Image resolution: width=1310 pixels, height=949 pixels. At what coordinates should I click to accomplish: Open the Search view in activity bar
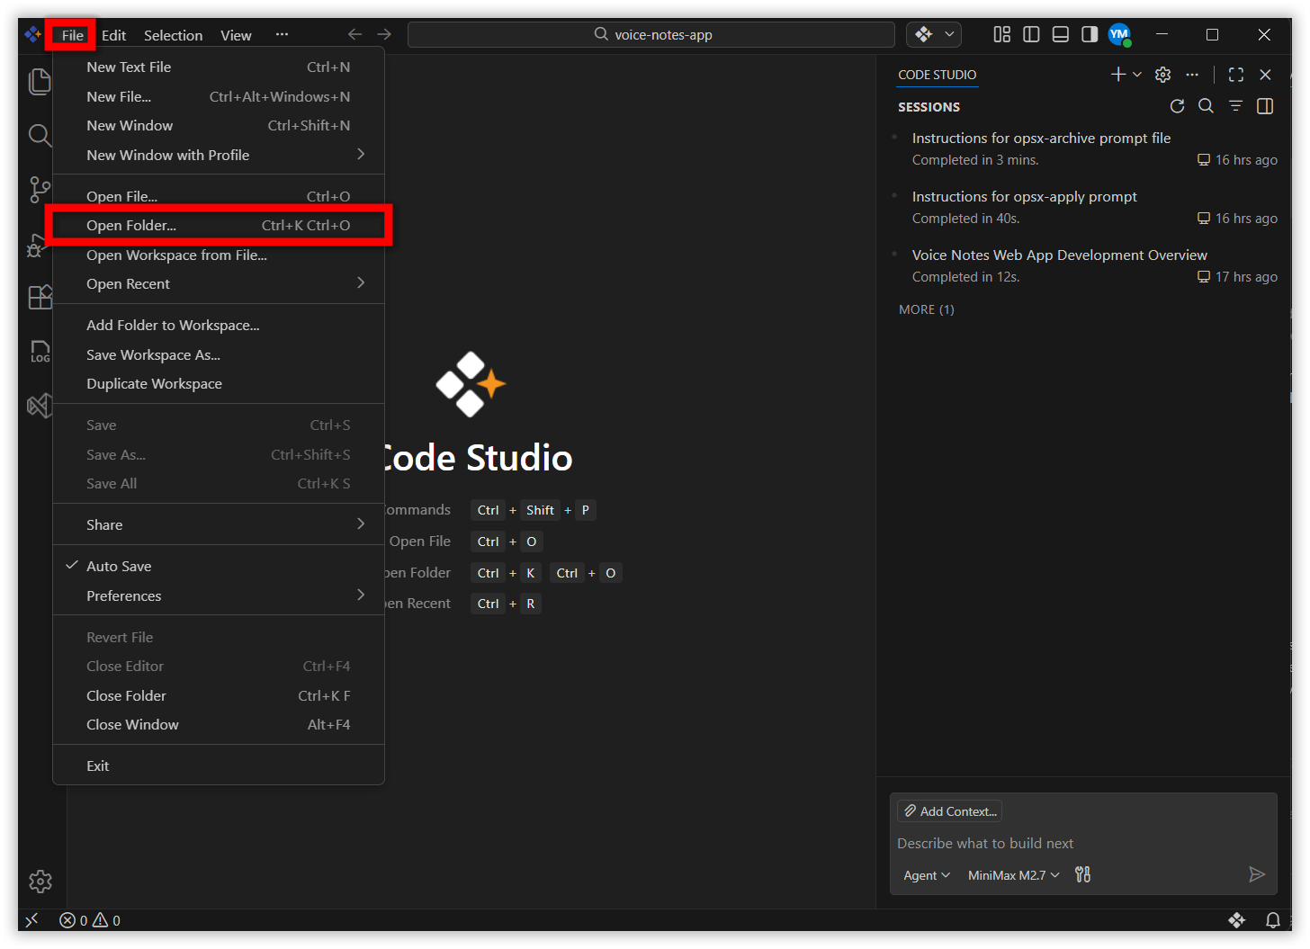40,136
